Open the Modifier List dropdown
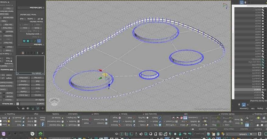The width and height of the screenshot is (267, 139). click(x=30, y=100)
